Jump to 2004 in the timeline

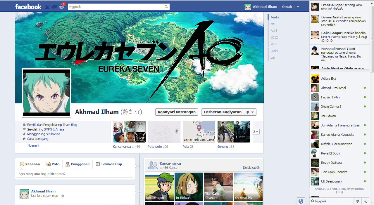pos(274,51)
